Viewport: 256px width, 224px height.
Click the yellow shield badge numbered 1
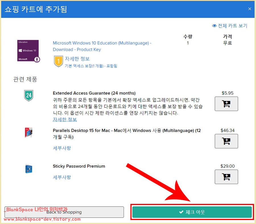(x=58, y=61)
